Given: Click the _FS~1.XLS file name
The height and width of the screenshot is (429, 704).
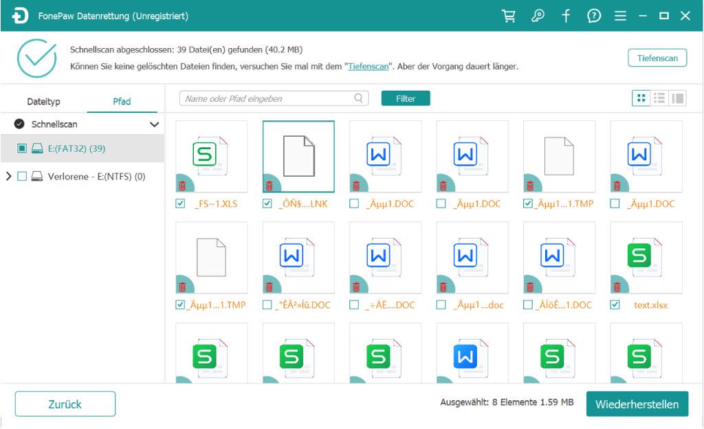Looking at the screenshot, I should pyautogui.click(x=216, y=203).
